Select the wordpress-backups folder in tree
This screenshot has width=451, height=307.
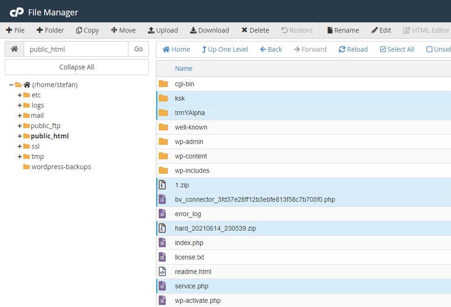pyautogui.click(x=61, y=167)
